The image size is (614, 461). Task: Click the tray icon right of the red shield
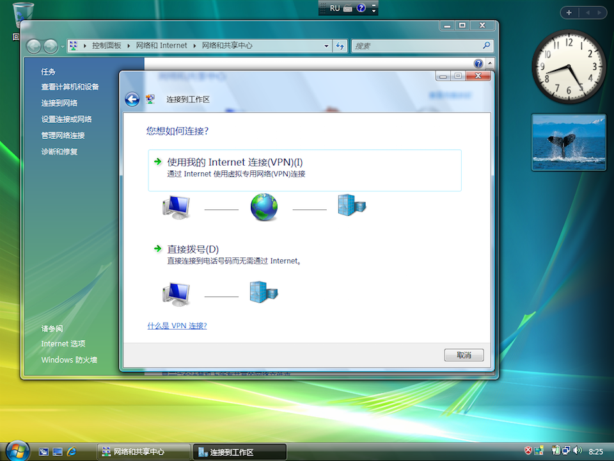click(539, 451)
